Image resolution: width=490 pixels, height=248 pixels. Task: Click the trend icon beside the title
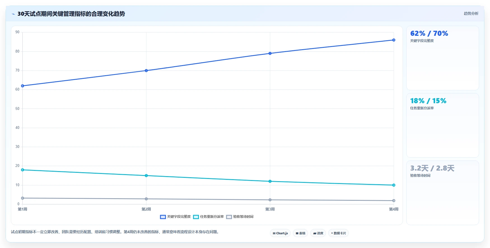pyautogui.click(x=13, y=14)
